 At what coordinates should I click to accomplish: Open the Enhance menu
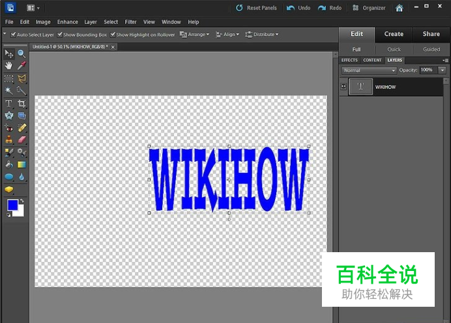[x=68, y=22]
